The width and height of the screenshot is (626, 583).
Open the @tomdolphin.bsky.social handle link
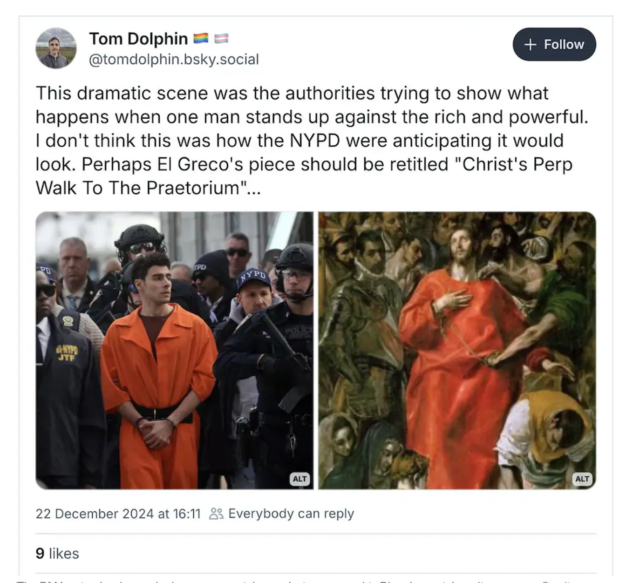tap(174, 59)
